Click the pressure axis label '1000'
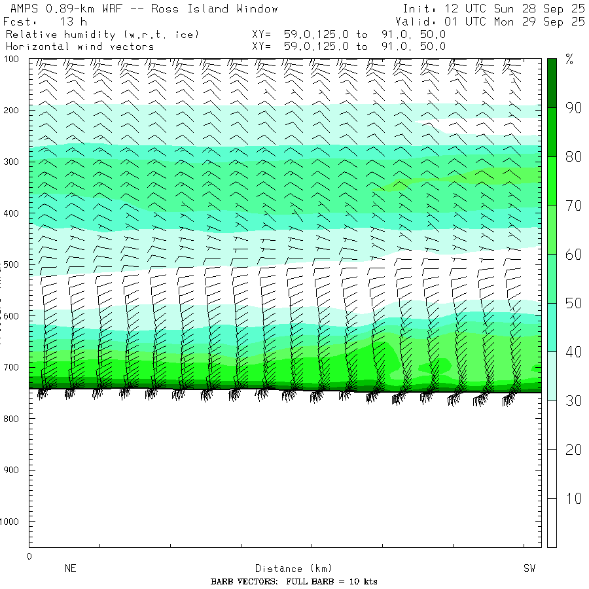589x589 pixels. pyautogui.click(x=9, y=522)
